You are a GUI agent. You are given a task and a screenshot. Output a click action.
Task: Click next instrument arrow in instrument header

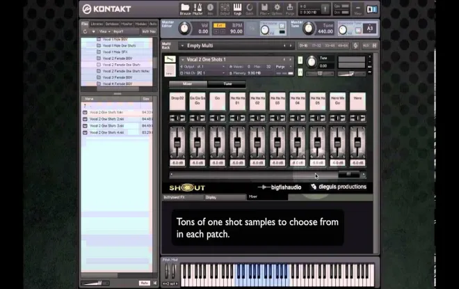tap(291, 59)
